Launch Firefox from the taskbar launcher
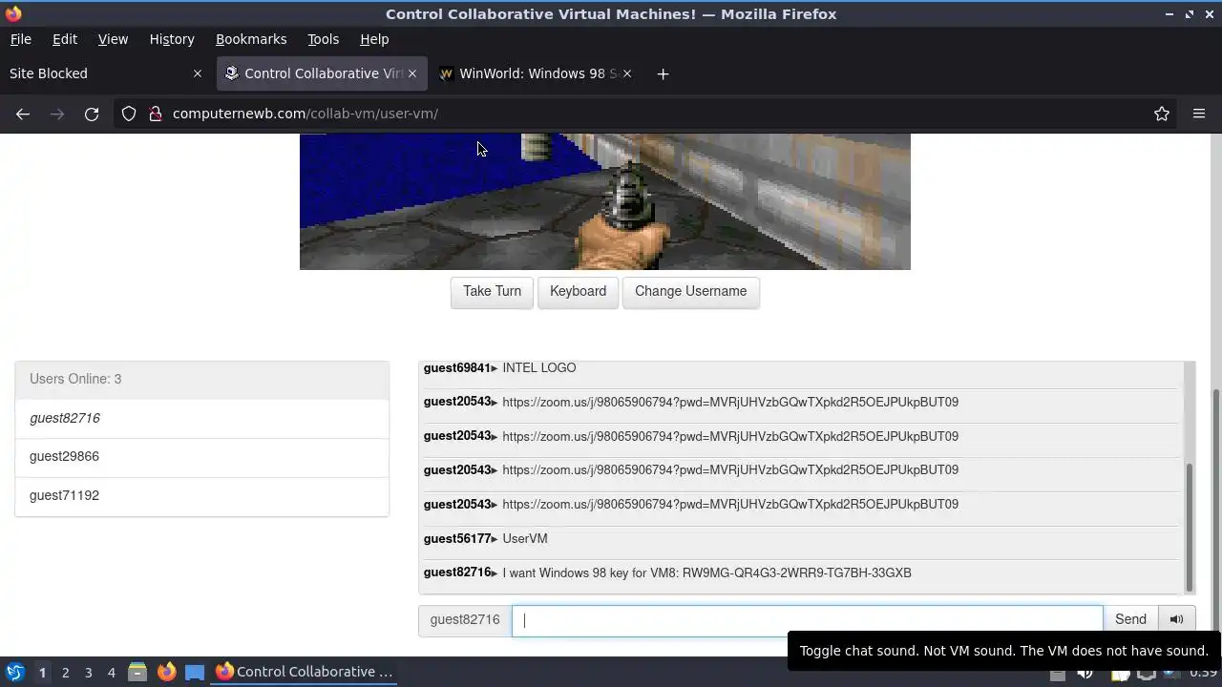 166,672
